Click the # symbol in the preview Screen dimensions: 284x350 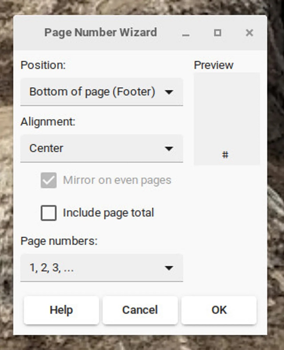tap(225, 155)
